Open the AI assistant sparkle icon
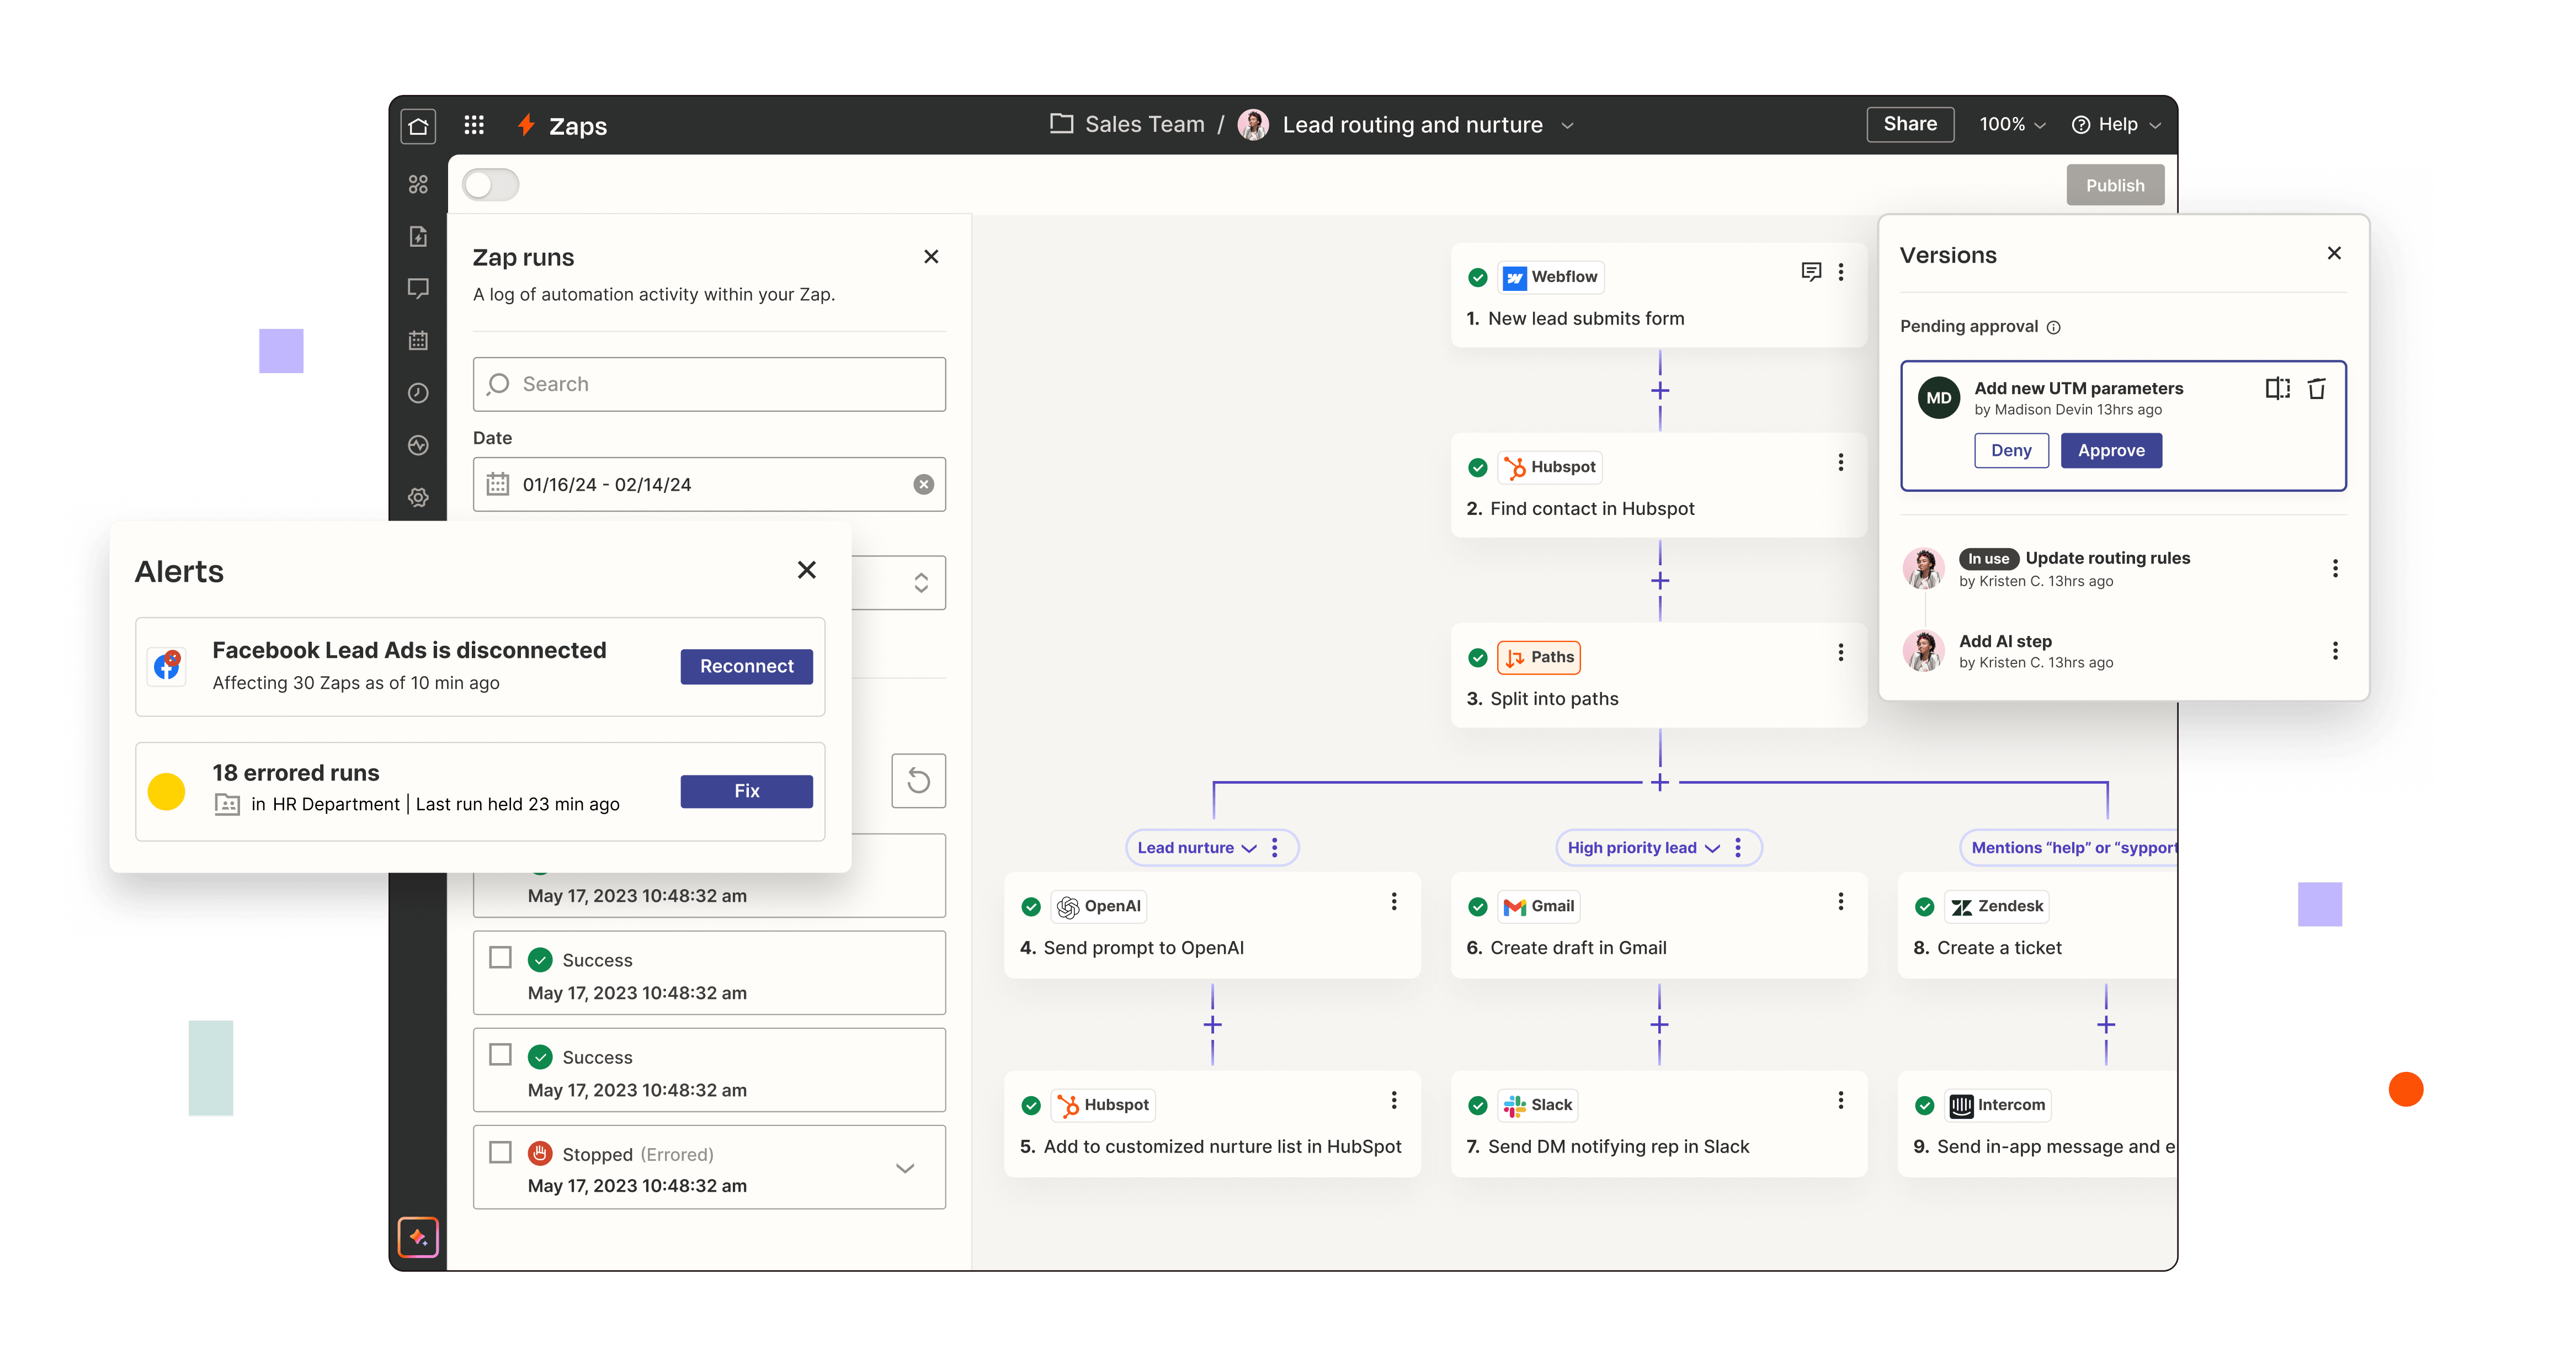The height and width of the screenshot is (1349, 2576). 418,1237
